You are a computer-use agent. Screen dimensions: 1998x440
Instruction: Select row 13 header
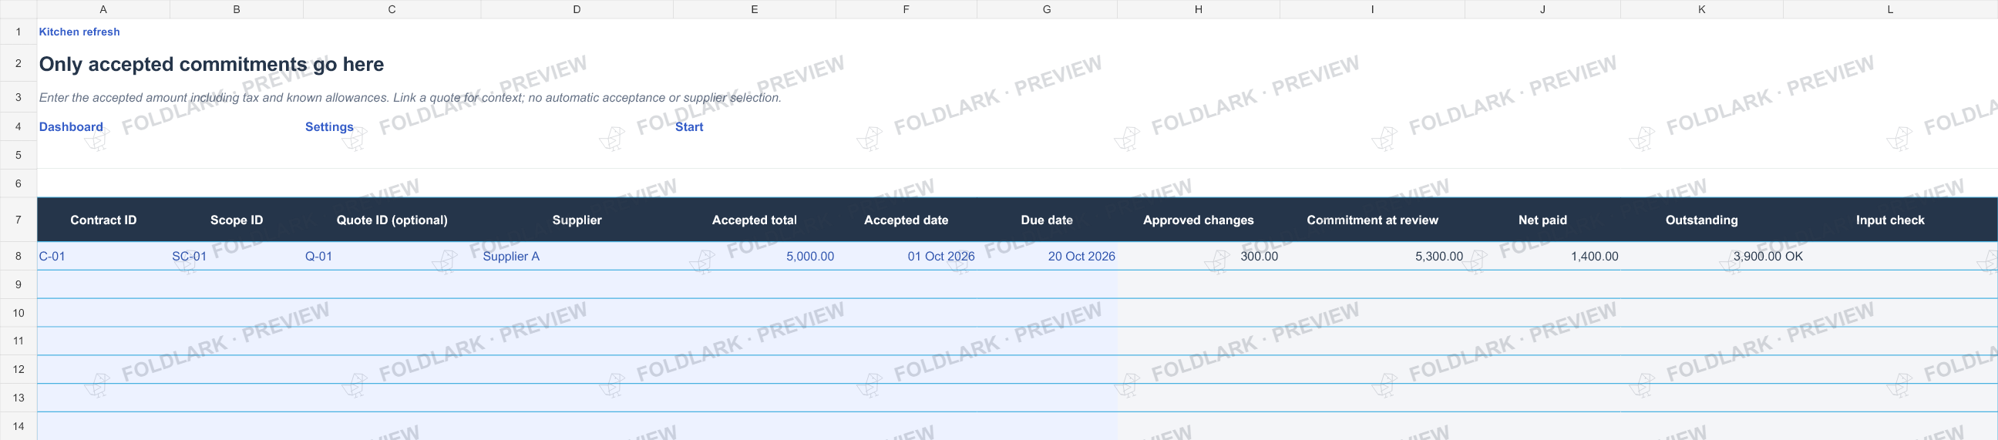pos(18,398)
